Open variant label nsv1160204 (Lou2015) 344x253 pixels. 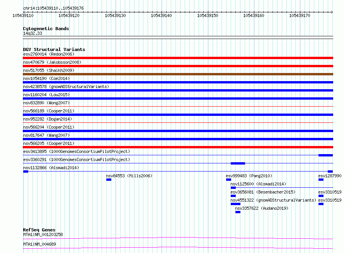(x=46, y=95)
